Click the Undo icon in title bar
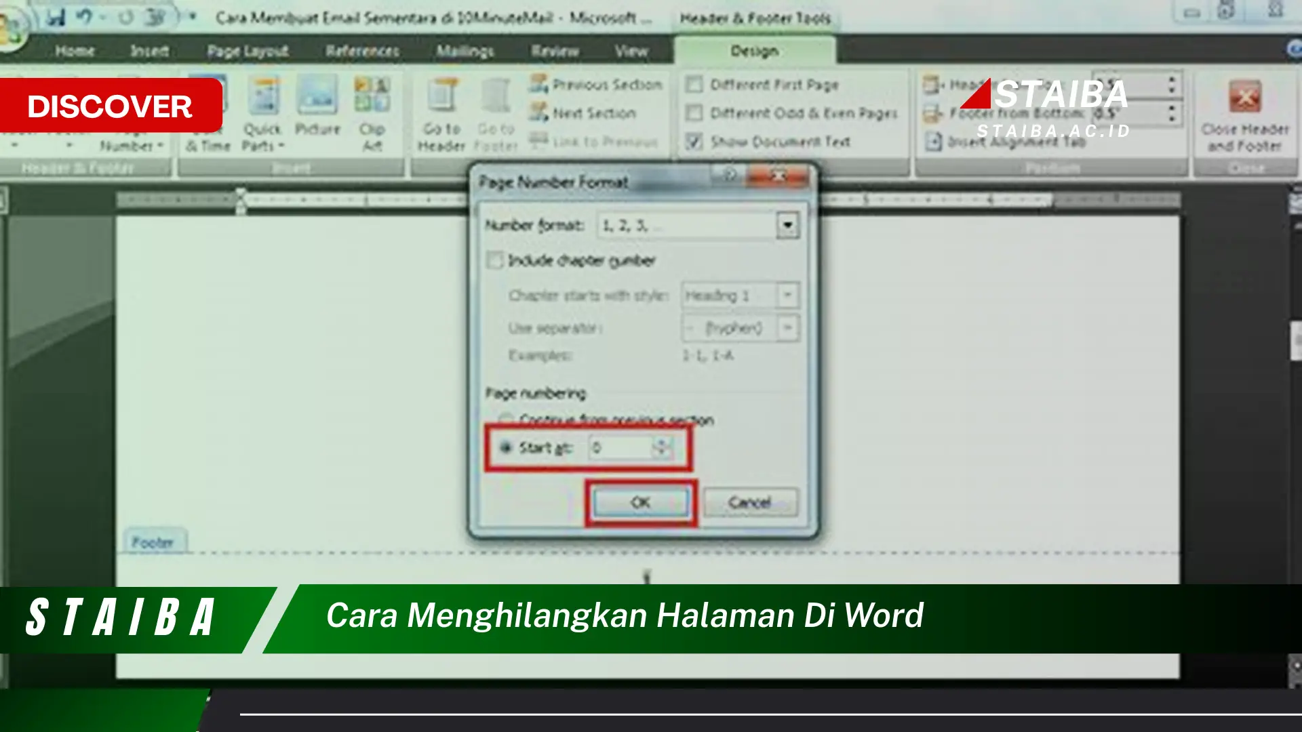This screenshot has width=1302, height=732. [85, 17]
